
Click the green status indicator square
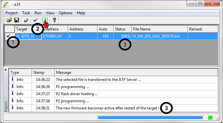tap(210, 117)
